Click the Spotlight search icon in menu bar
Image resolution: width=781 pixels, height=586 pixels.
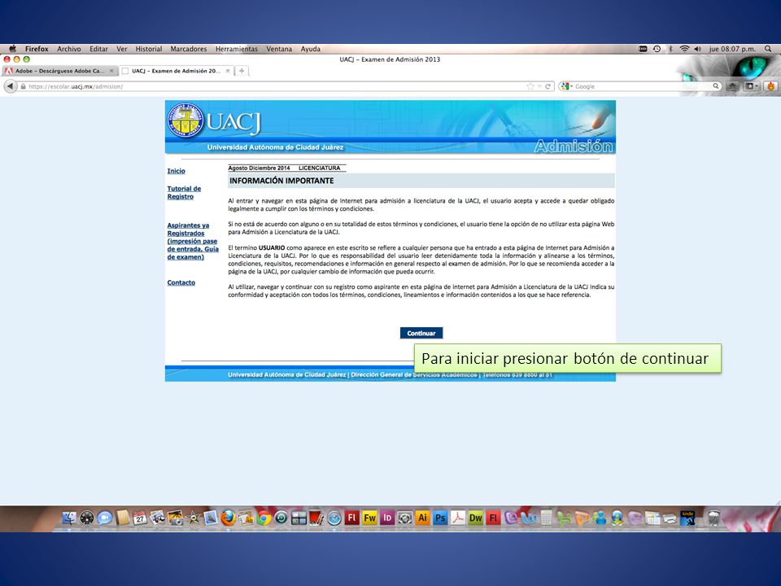[x=768, y=49]
